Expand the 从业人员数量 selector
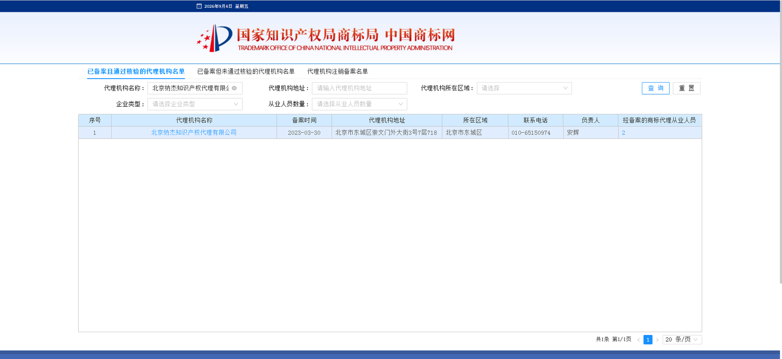This screenshot has width=782, height=359. point(360,104)
